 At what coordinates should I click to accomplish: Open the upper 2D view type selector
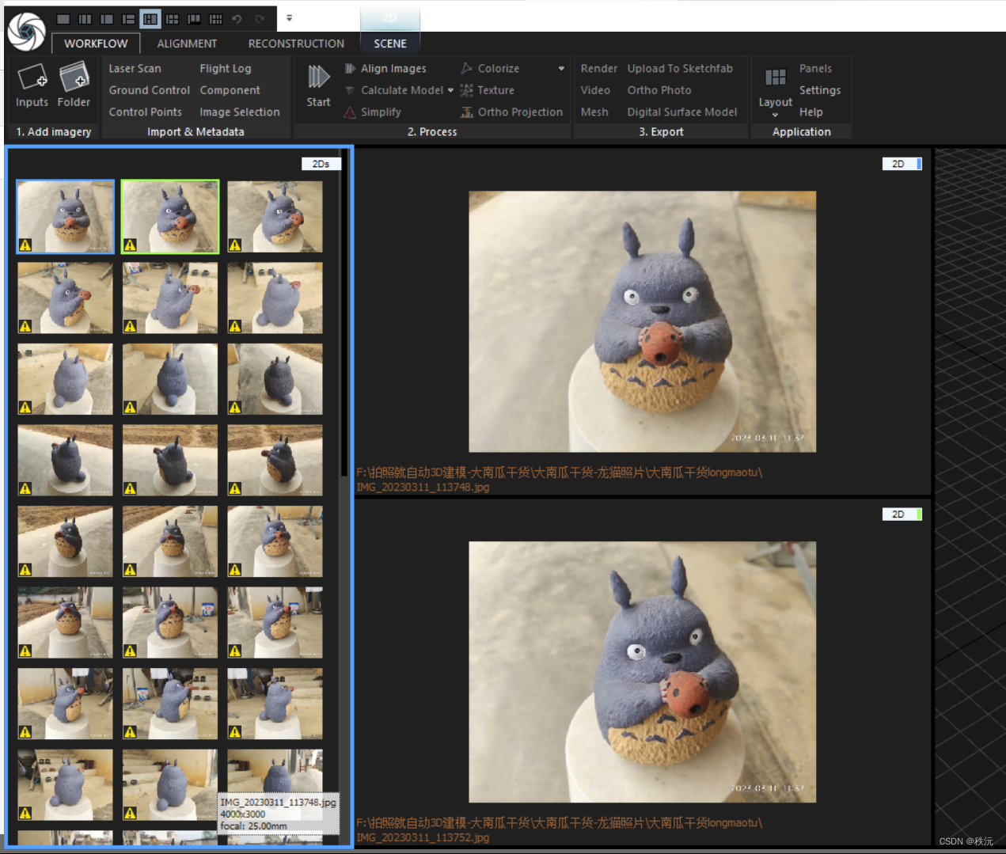pyautogui.click(x=902, y=164)
